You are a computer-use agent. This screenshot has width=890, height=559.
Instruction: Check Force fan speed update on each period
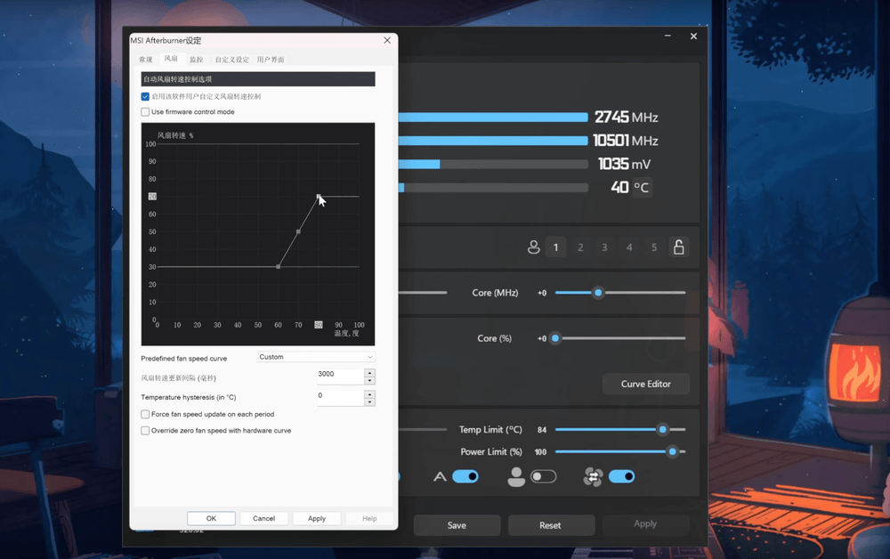pos(145,414)
